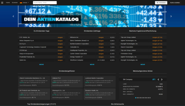Open the Screener menu item
Viewport: 185px width, 106px height.
[x=15, y=3]
